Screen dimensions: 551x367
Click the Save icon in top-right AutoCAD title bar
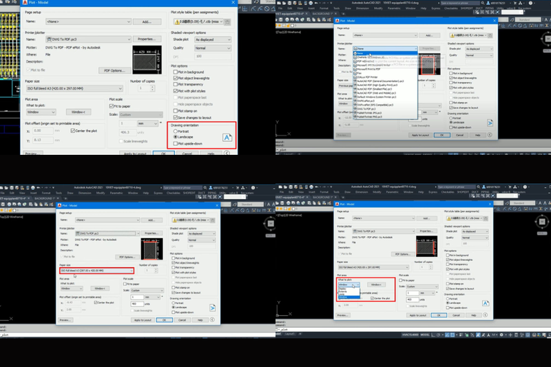(289, 3)
